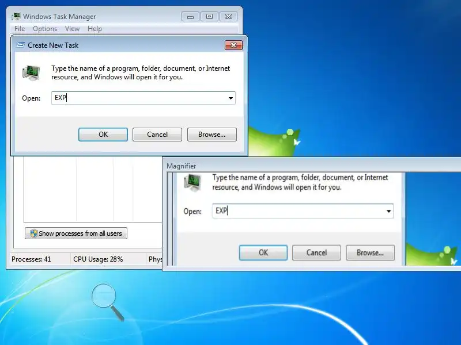Click the Magnifier window title bar
The image size is (461, 345).
[312, 166]
